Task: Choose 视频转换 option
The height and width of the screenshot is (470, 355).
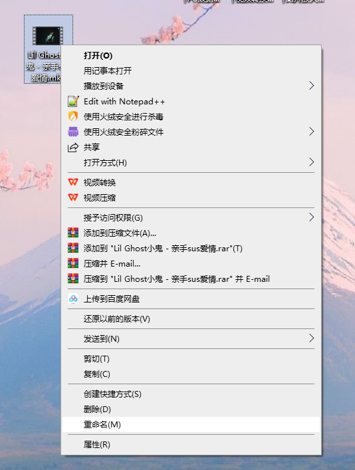Action: [191, 182]
